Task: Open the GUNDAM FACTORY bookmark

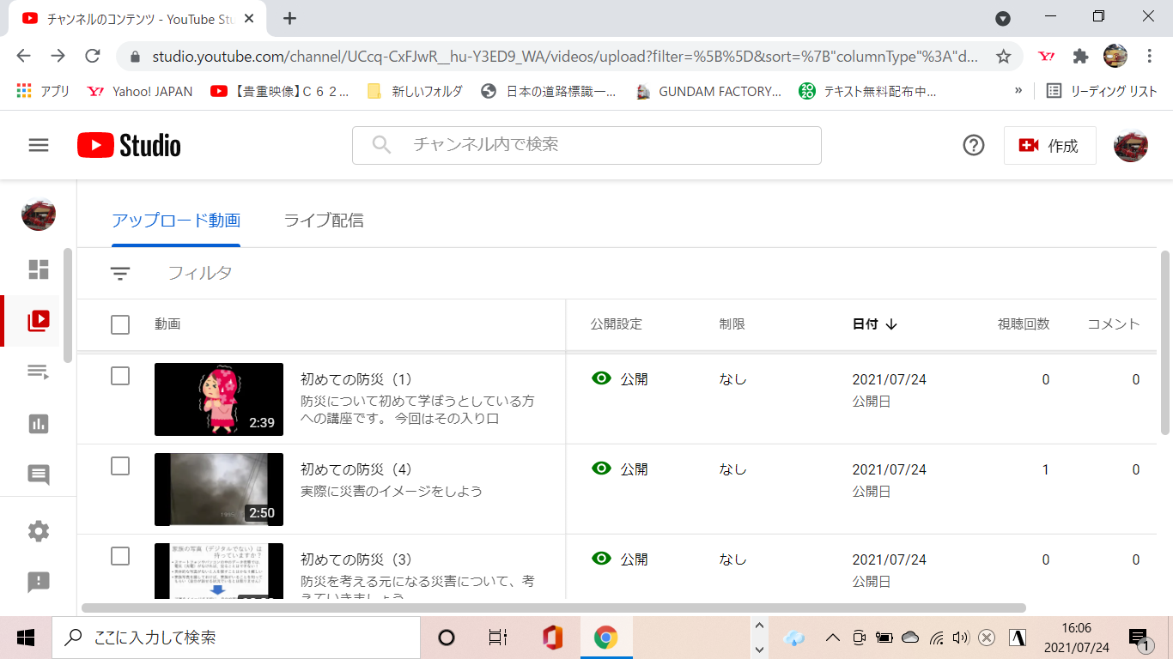Action: point(709,91)
